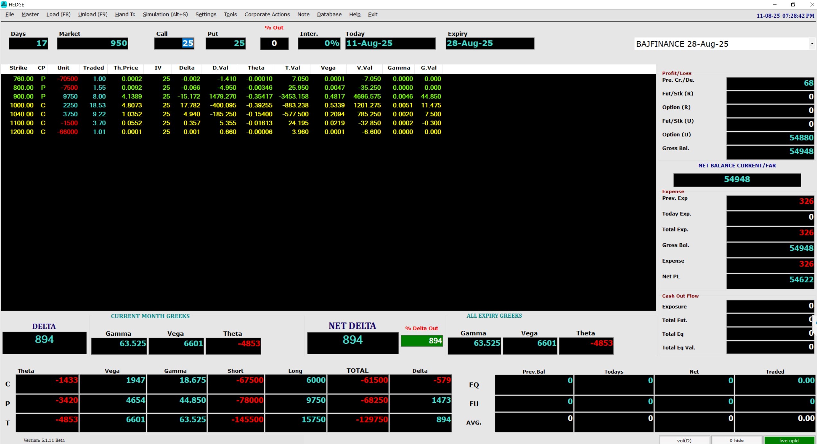
Task: Click the Put IV field showing 25
Action: click(x=226, y=43)
